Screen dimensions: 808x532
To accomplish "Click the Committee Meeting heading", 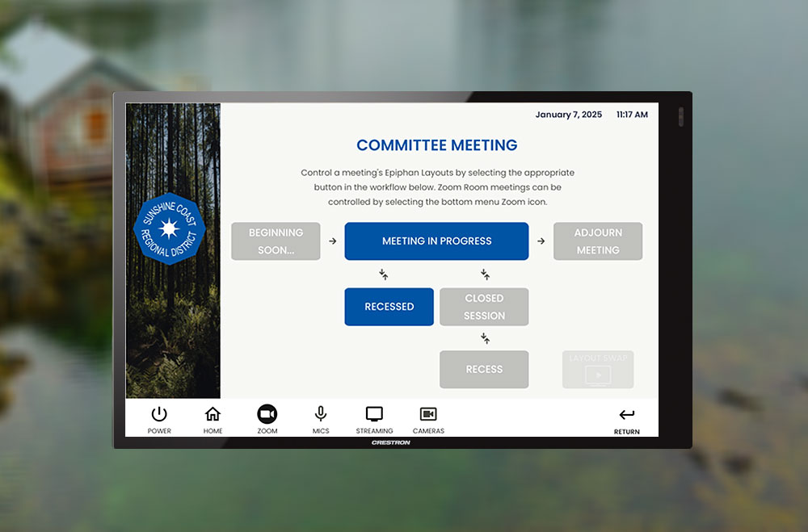I will point(436,145).
